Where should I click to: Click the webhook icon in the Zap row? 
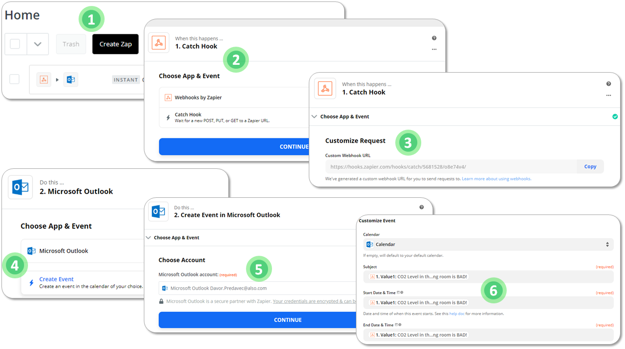coord(44,80)
